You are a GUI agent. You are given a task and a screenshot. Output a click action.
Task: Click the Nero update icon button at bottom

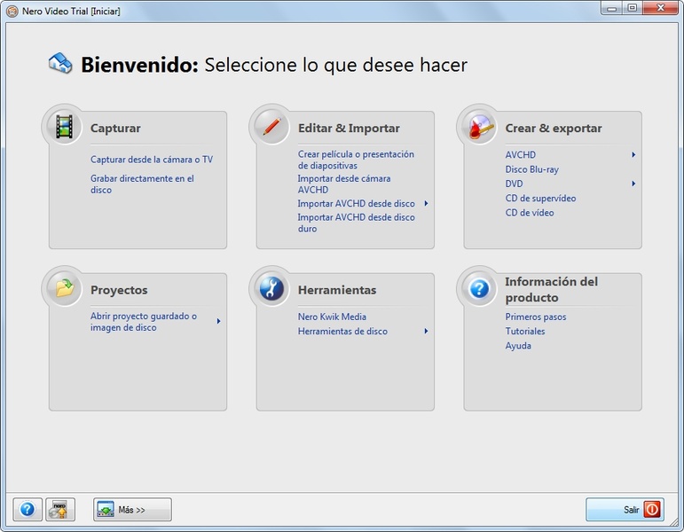[x=60, y=509]
